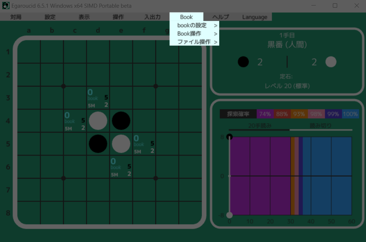Screen dimensions: 366x242
Task: Open the 入出力 menu
Action: coord(152,17)
